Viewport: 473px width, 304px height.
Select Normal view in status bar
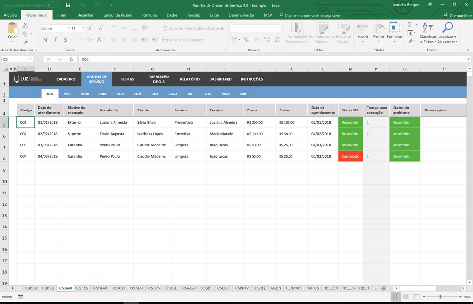395,297
